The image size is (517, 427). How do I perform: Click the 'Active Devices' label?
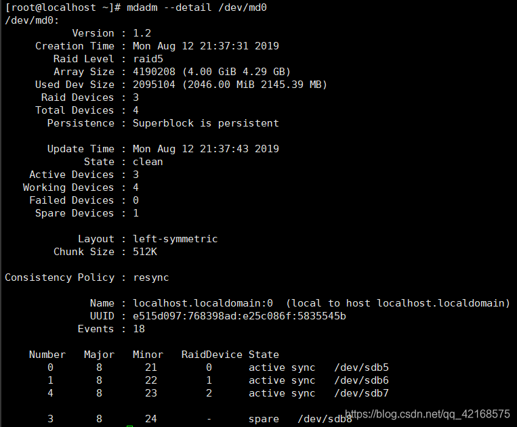72,175
